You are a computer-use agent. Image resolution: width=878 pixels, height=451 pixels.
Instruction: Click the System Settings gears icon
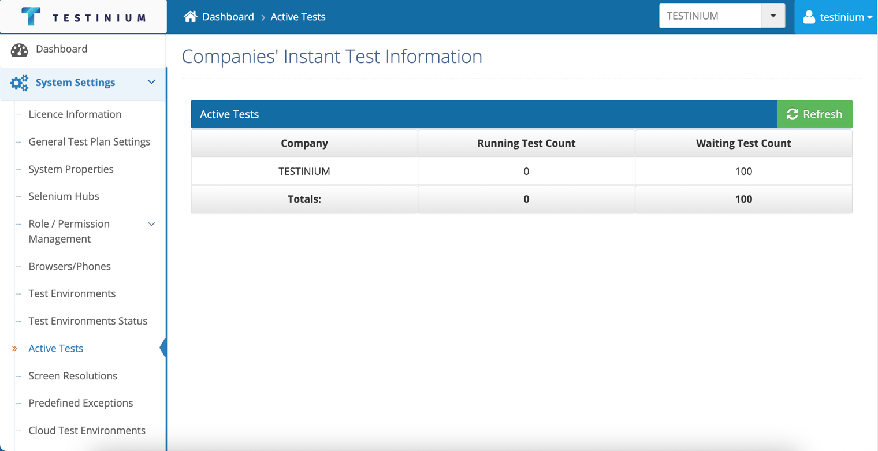19,83
